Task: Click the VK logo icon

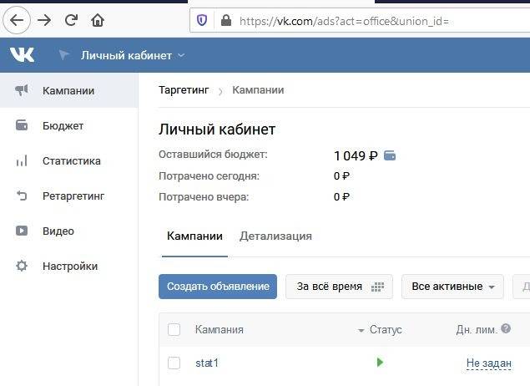Action: (x=23, y=55)
